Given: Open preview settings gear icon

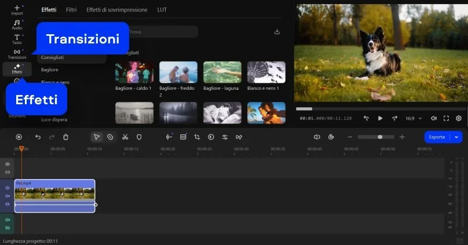Looking at the screenshot, I should click(458, 118).
